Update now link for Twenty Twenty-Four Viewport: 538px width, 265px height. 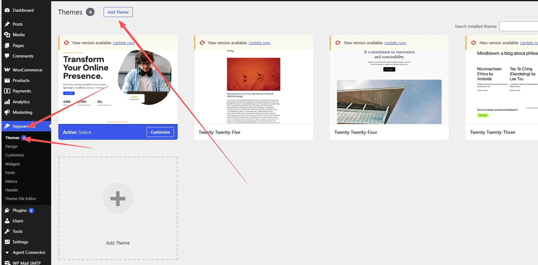(x=395, y=43)
